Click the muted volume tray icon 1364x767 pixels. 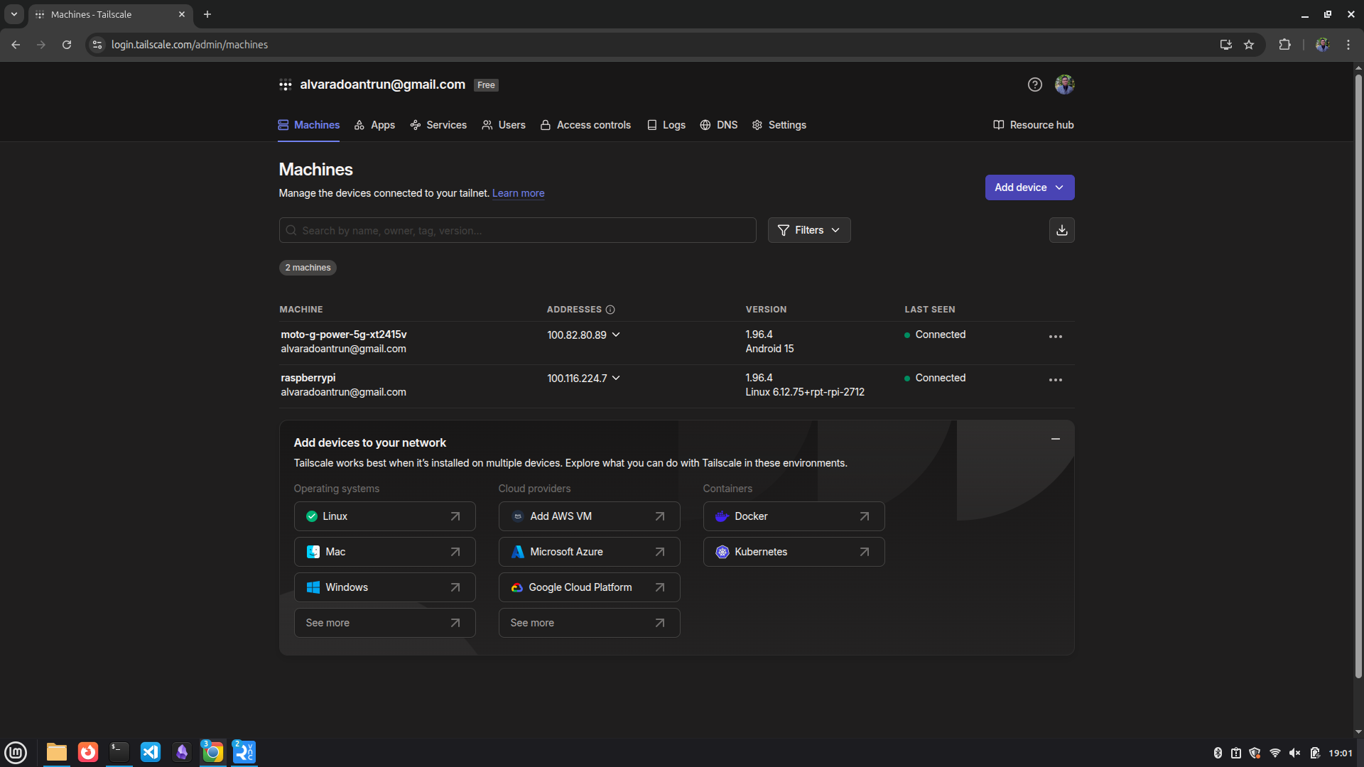[1294, 753]
